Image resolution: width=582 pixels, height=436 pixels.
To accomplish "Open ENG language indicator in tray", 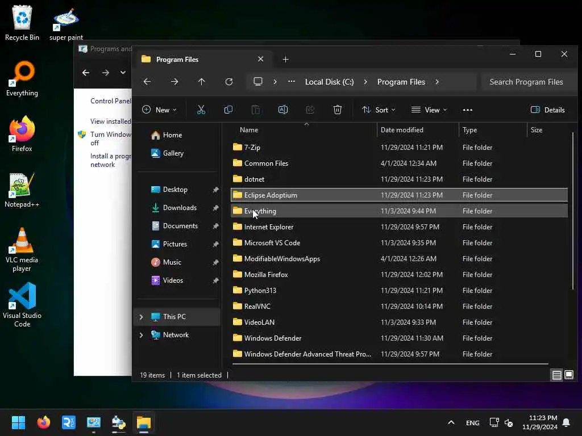I will [x=472, y=422].
